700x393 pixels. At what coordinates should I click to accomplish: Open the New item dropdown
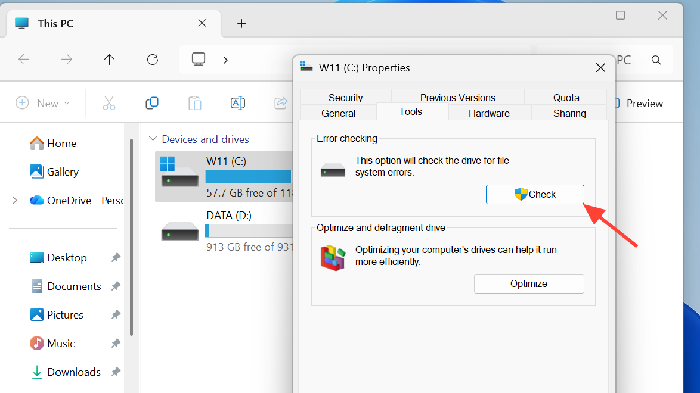click(x=42, y=103)
